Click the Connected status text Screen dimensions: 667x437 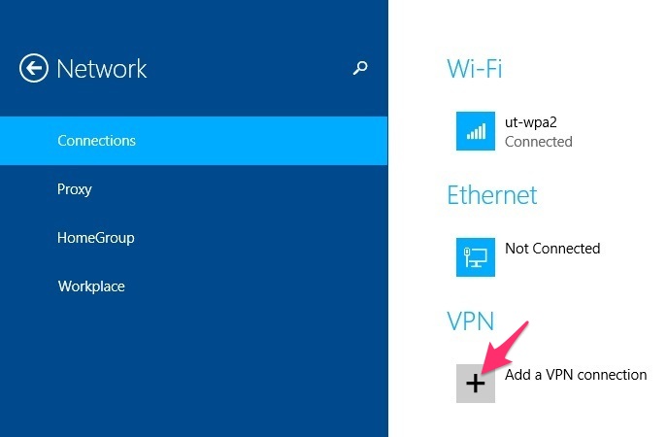tap(539, 141)
